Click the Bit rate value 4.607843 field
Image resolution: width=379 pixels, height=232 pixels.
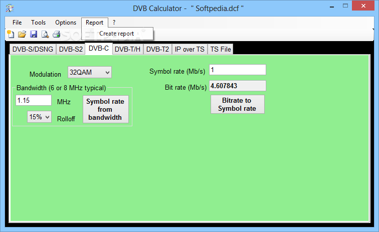click(237, 86)
